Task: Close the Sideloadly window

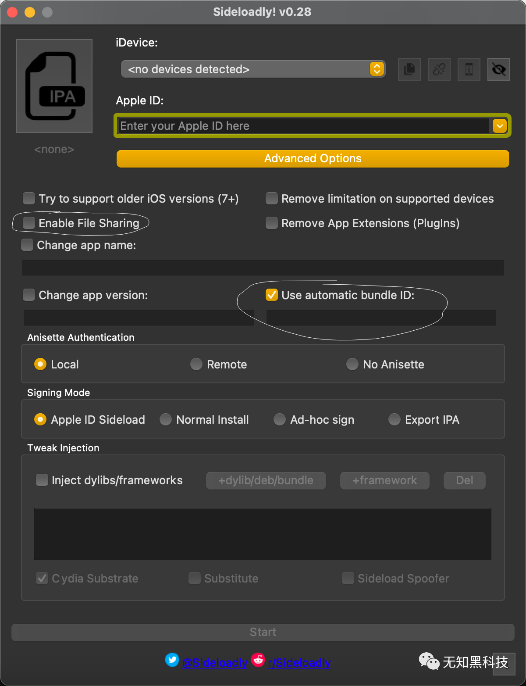Action: point(12,12)
